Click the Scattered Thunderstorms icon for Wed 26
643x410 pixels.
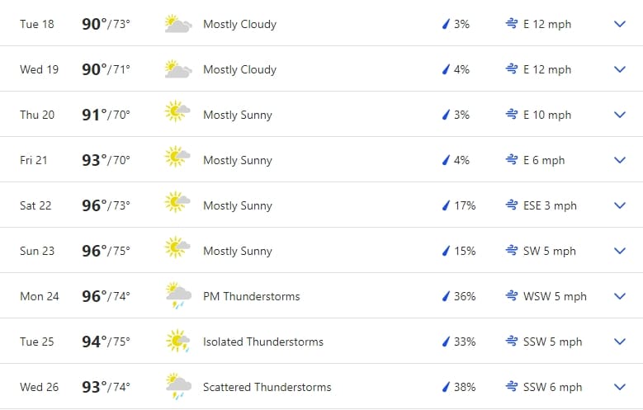177,387
